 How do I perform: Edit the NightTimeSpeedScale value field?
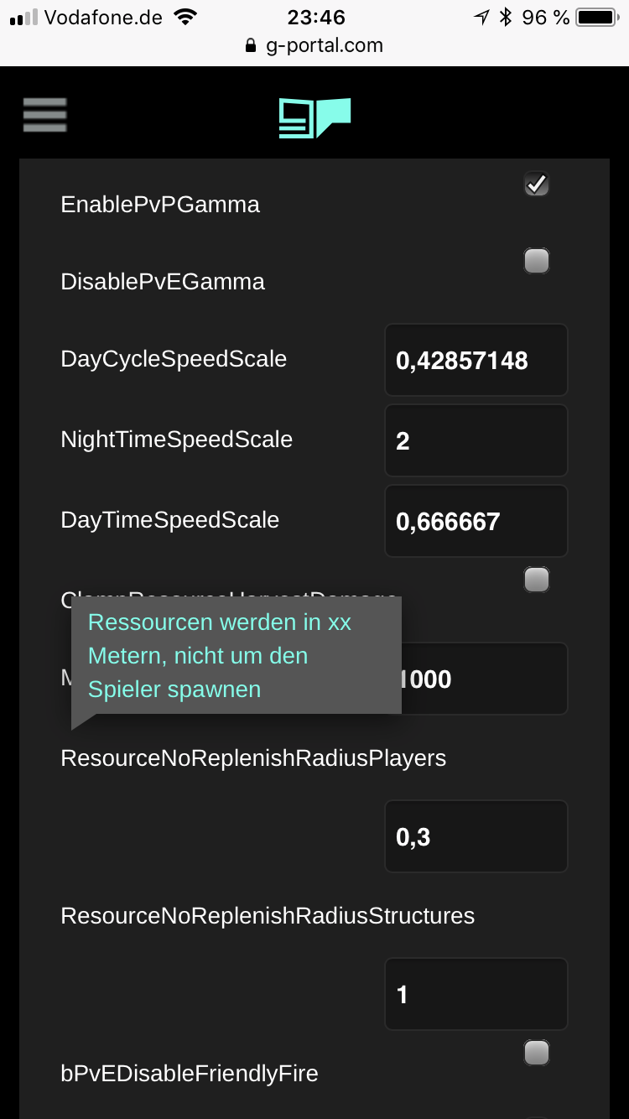pyautogui.click(x=476, y=440)
